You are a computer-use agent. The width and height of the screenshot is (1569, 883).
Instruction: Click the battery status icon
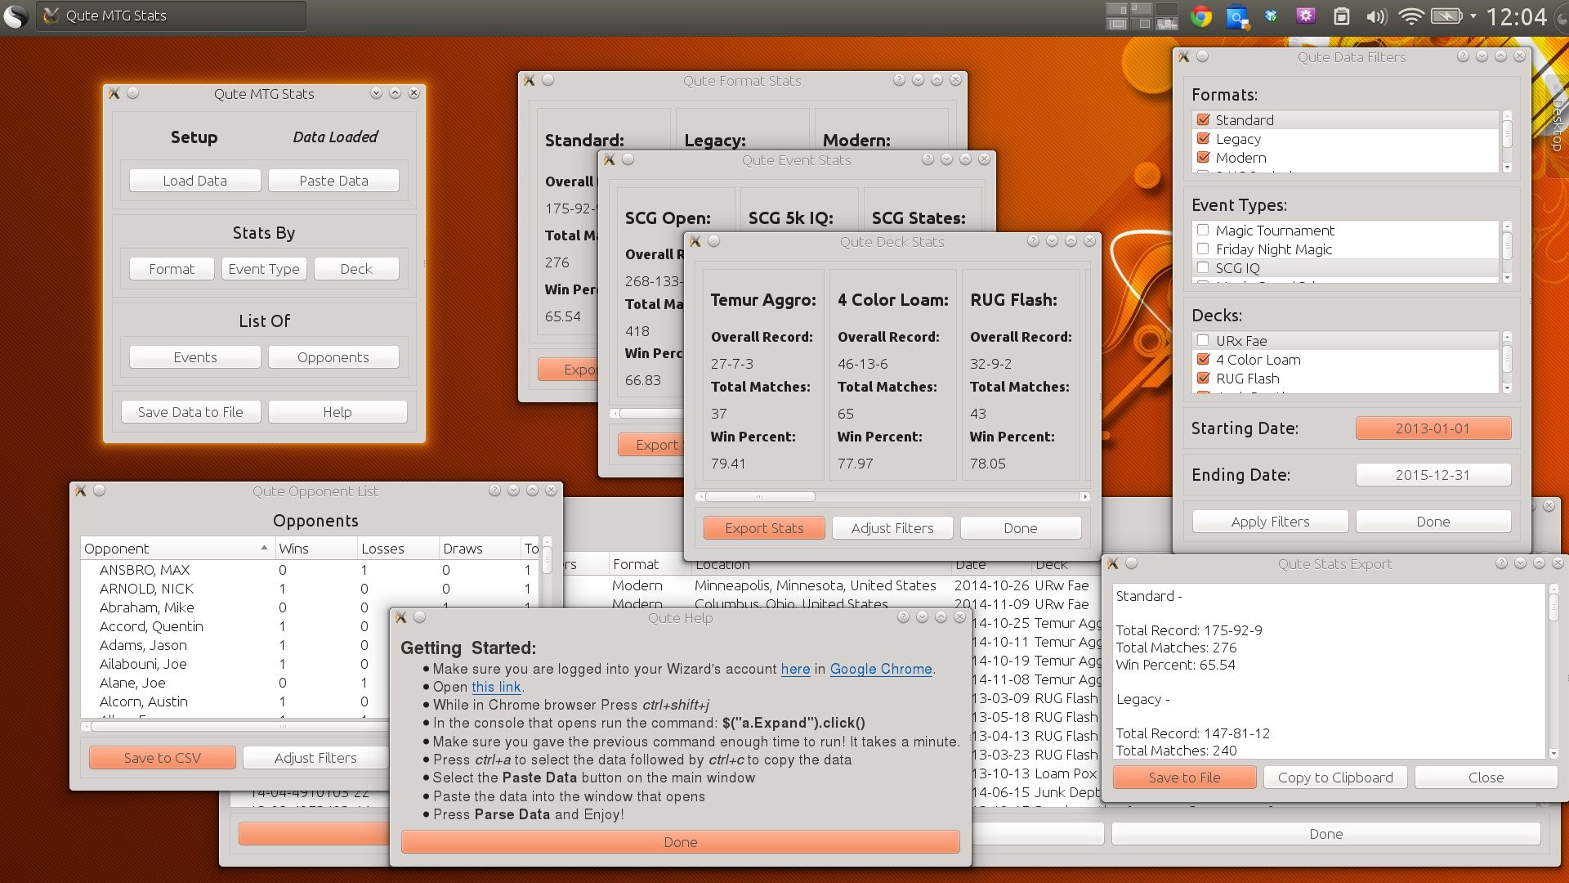coord(1446,16)
